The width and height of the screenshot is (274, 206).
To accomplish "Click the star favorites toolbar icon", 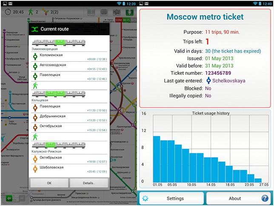I will point(117,12).
